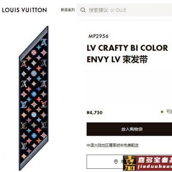Open the 新品系列 menu

[68, 10]
